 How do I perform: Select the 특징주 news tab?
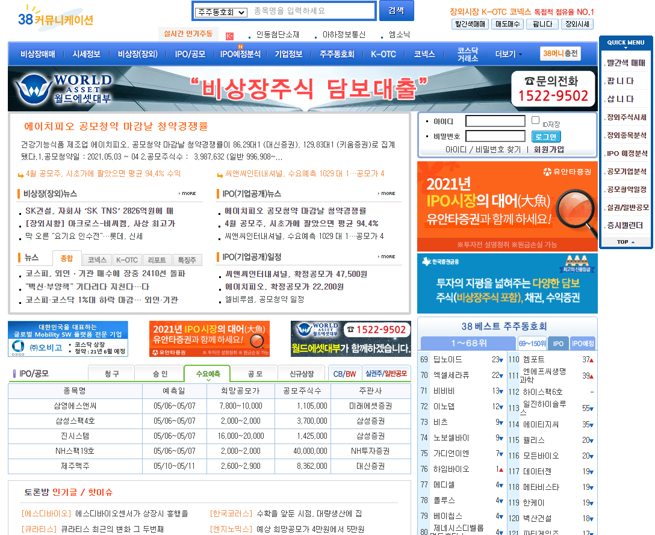click(x=187, y=260)
